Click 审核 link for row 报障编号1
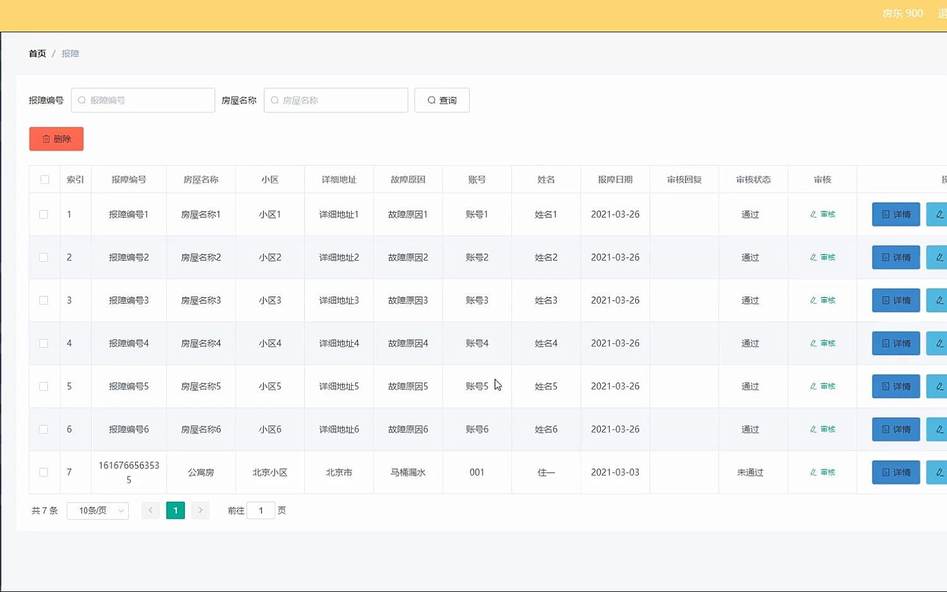Image resolution: width=947 pixels, height=592 pixels. pyautogui.click(x=823, y=215)
